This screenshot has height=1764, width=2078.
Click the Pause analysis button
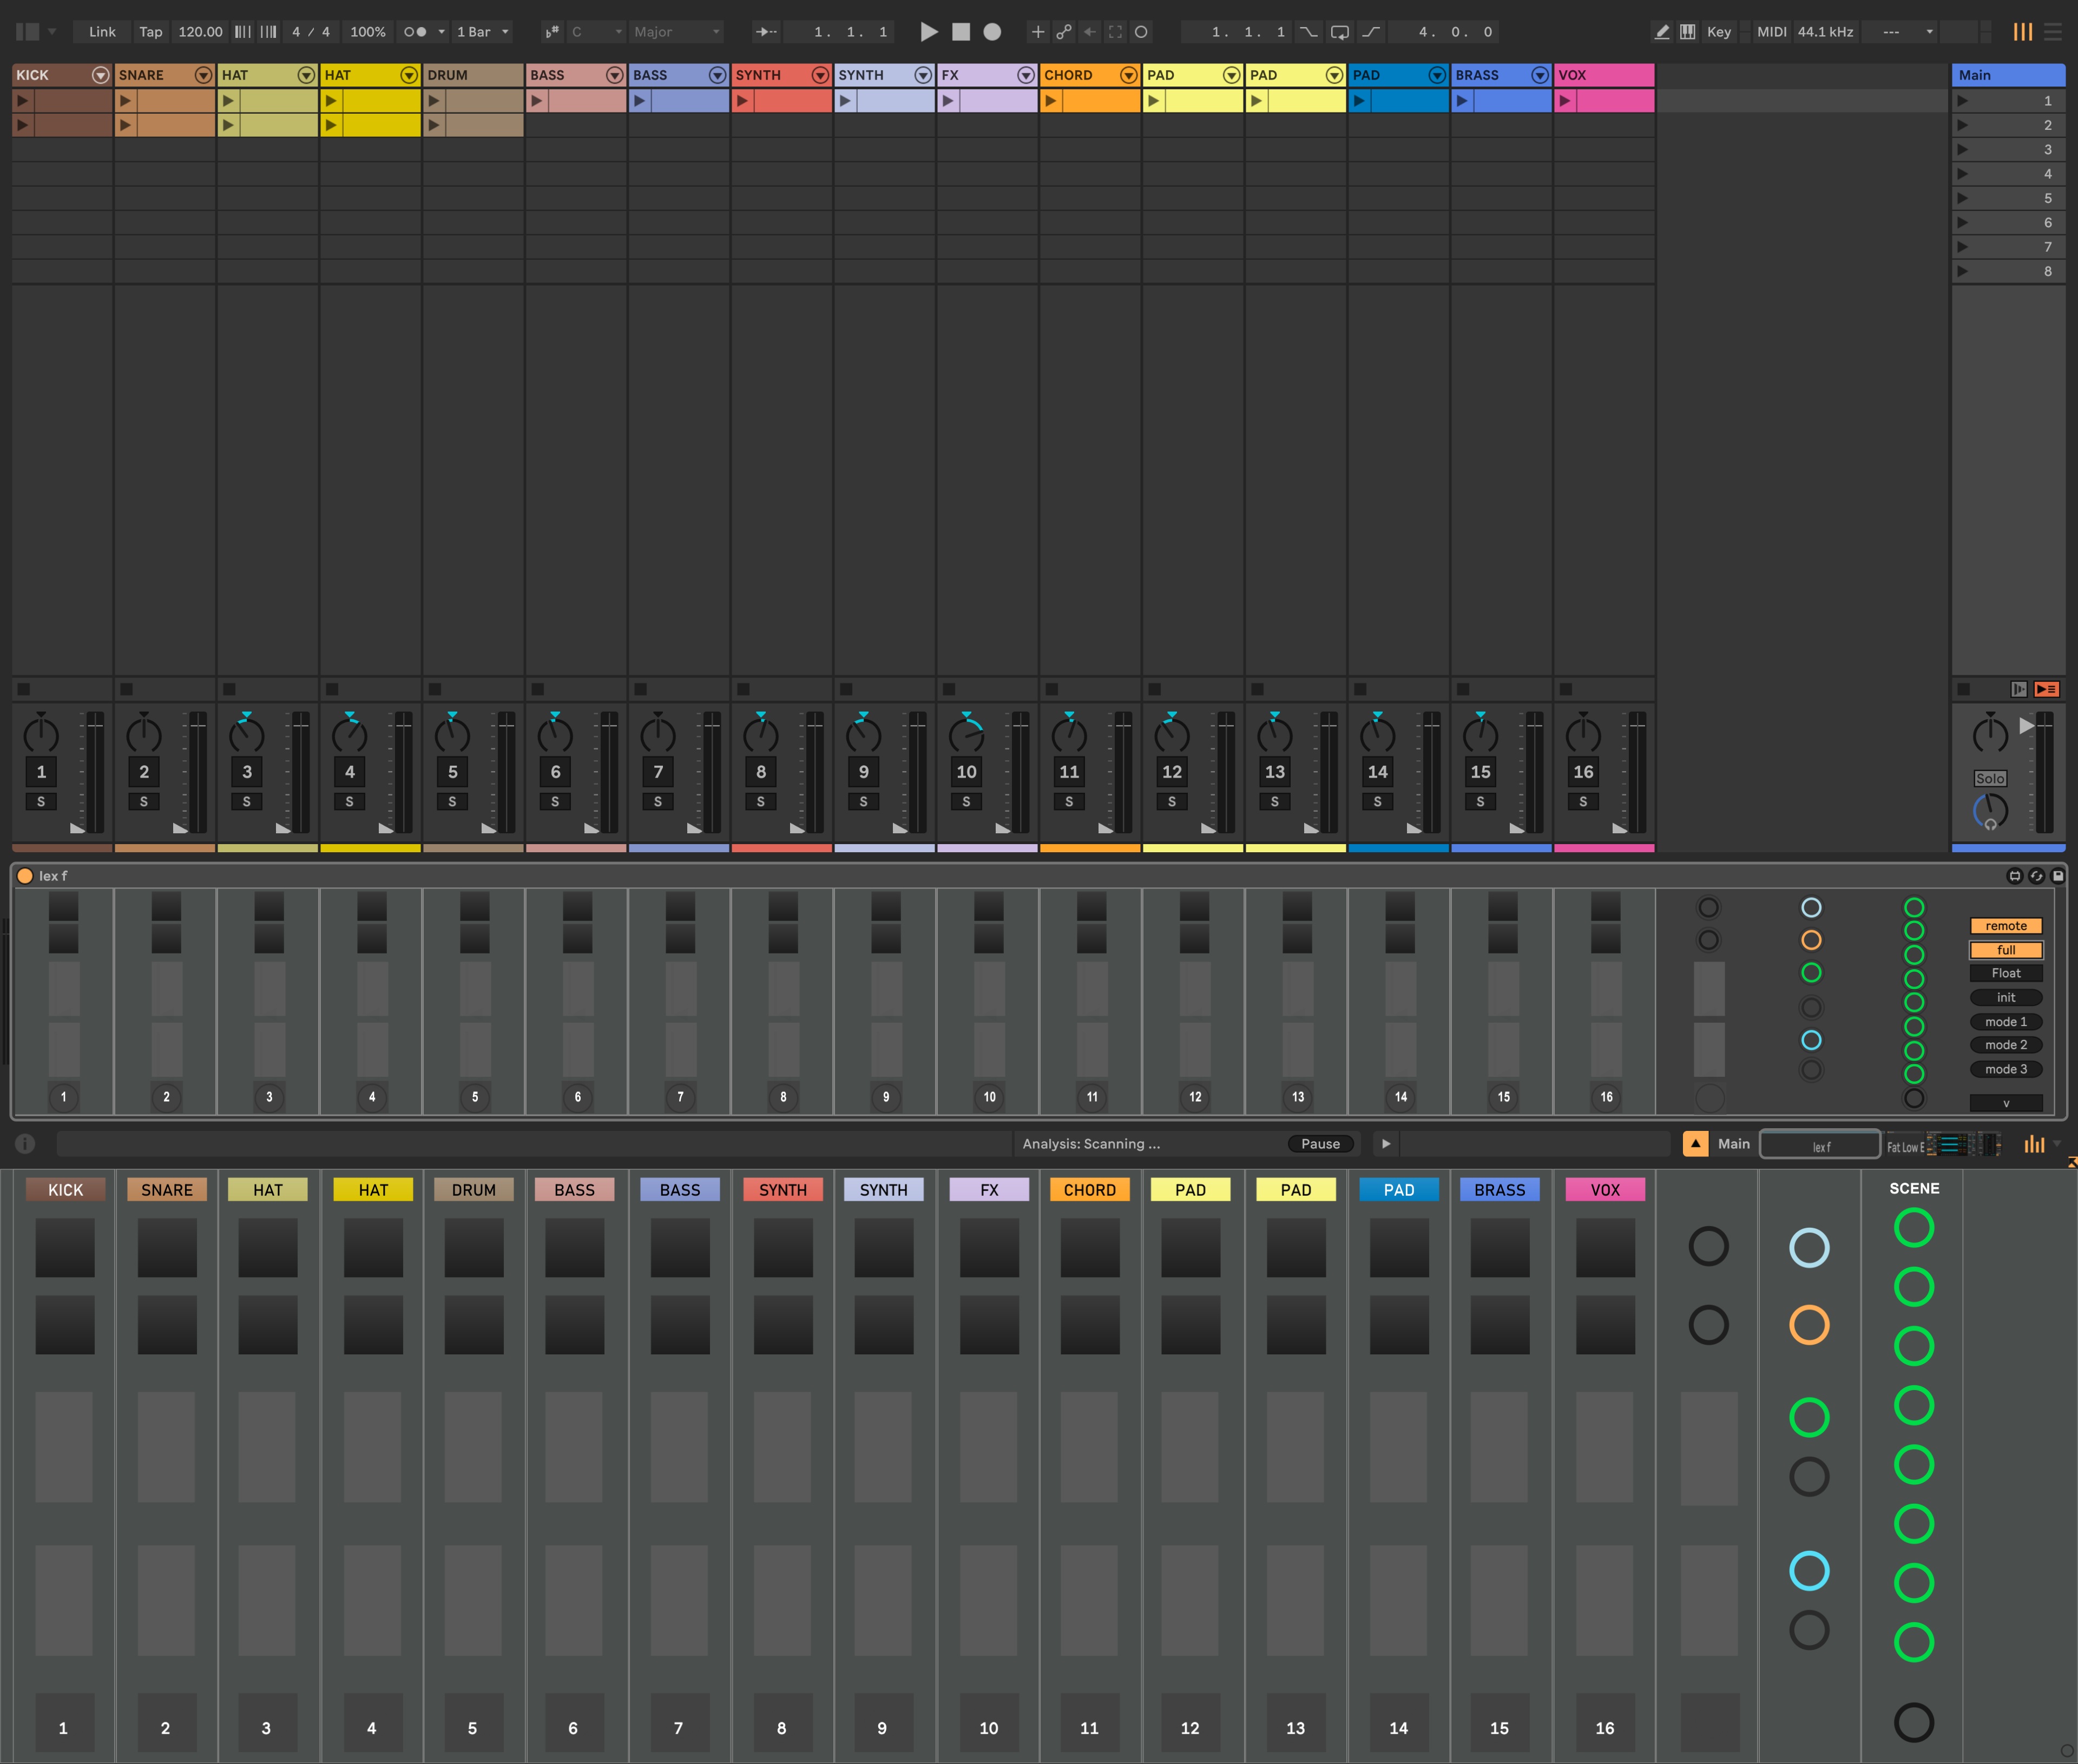pyautogui.click(x=1320, y=1144)
